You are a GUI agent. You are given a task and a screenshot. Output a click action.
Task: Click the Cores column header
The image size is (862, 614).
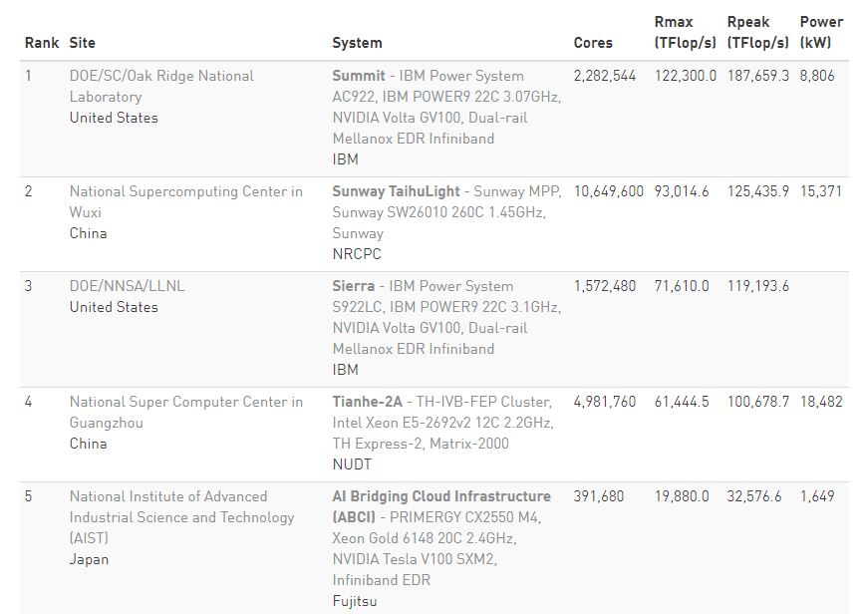click(593, 43)
